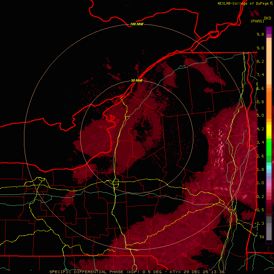The height and width of the screenshot is (274, 274).
Task: Select the 0.2 scale value label
Action: tap(260, 196)
